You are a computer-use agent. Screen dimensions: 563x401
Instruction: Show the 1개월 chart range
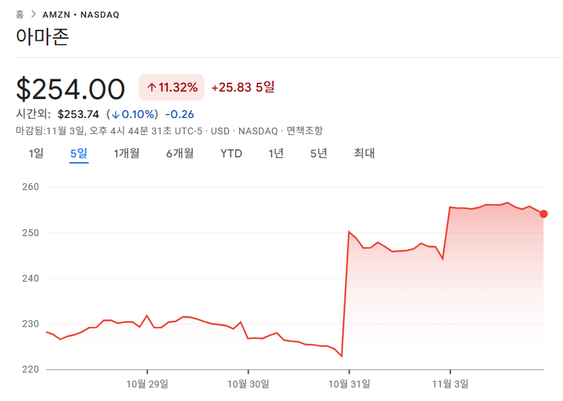(x=126, y=153)
